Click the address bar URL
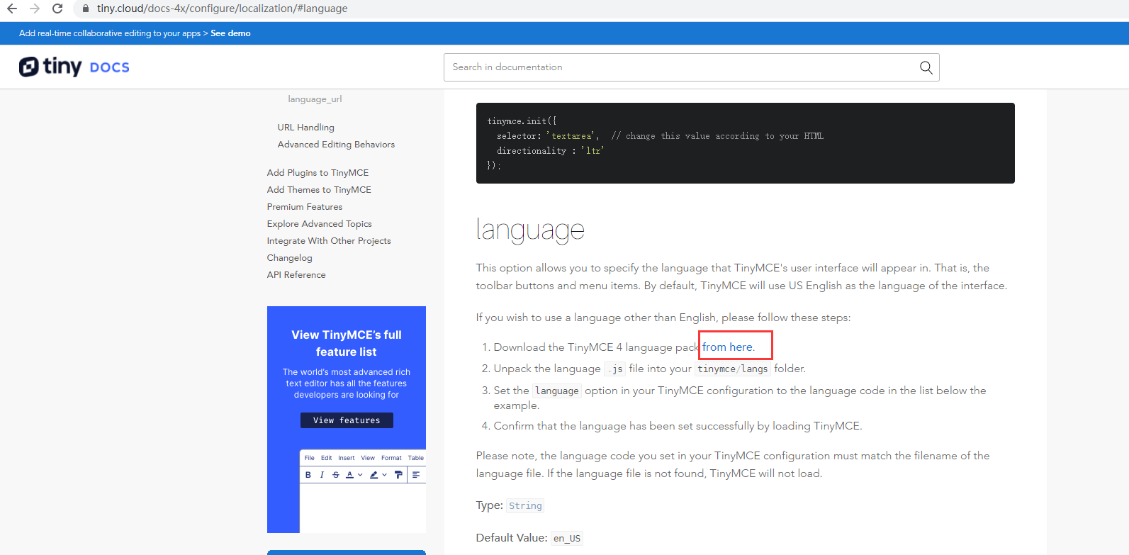 (223, 9)
